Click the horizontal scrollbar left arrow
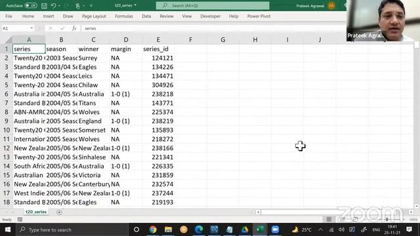Viewport: 420px width, 236px height. [258, 212]
